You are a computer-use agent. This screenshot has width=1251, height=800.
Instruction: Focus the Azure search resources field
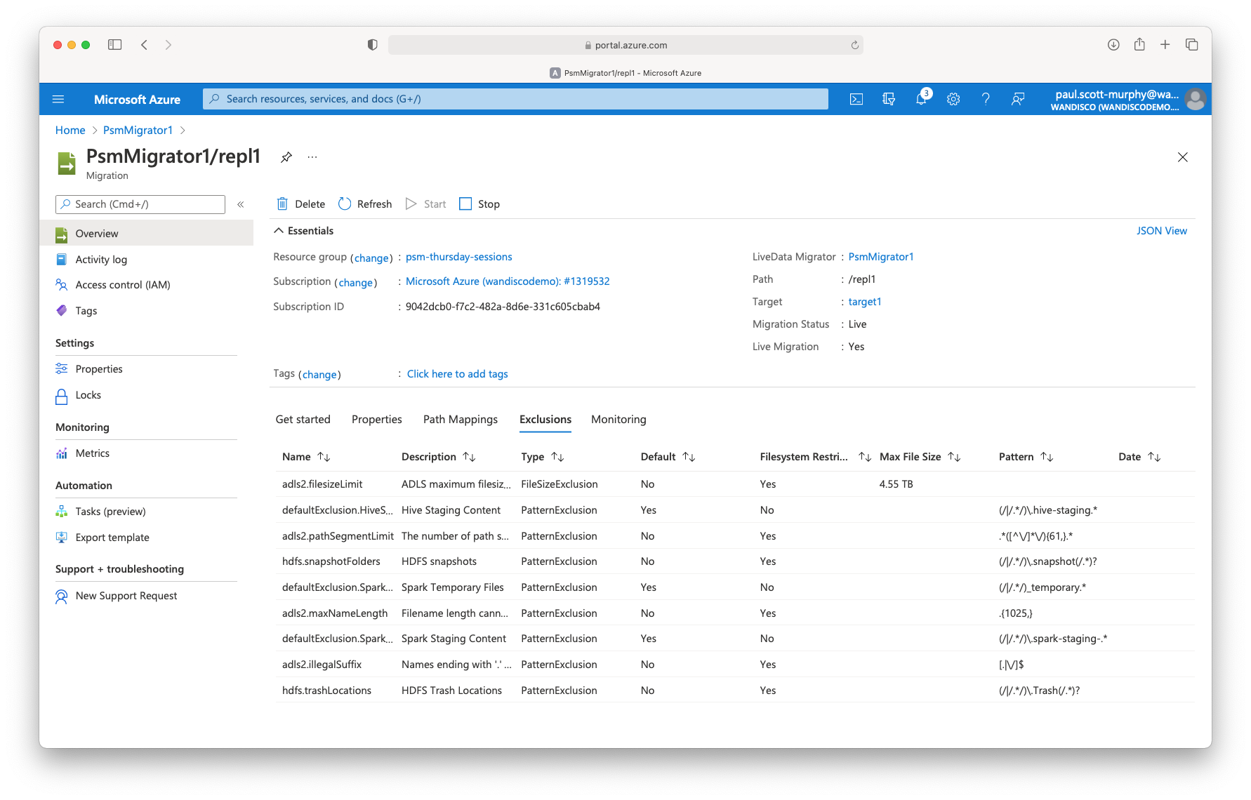pos(516,99)
